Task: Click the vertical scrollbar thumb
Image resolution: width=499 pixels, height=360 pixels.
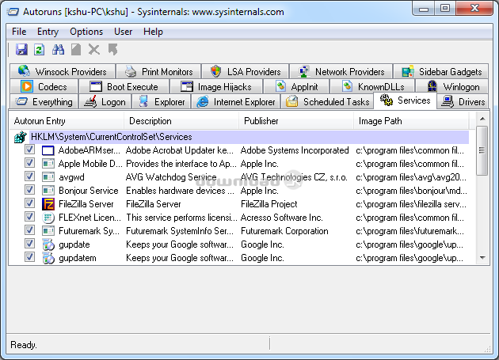Action: [482, 151]
